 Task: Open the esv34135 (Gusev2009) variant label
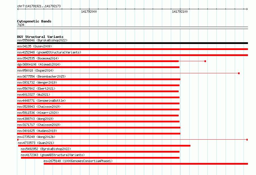point(35,46)
